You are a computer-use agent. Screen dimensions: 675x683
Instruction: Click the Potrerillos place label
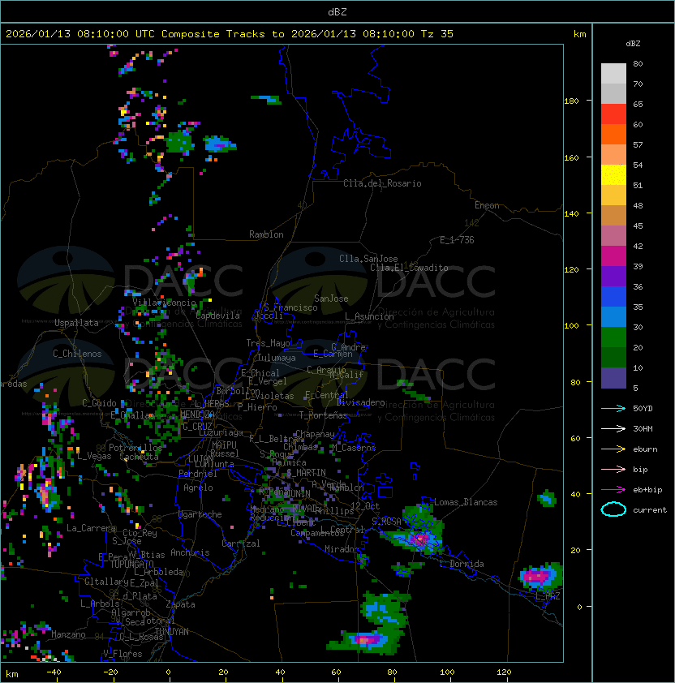point(135,448)
